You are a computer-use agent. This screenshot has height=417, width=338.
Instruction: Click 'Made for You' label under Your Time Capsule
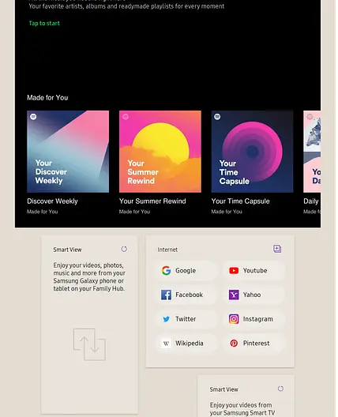pos(227,212)
